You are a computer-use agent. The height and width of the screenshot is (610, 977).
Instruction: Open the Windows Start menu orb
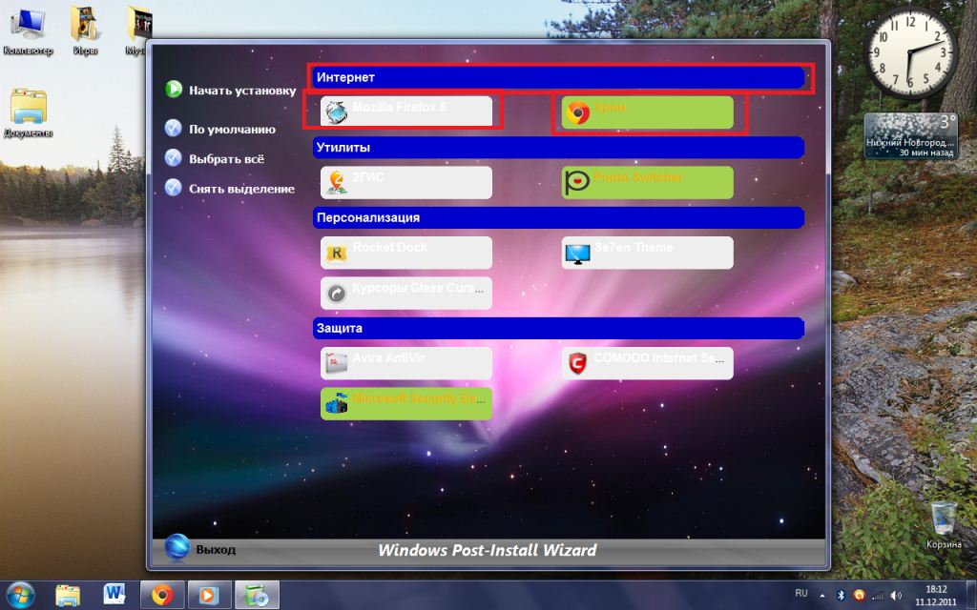(21, 596)
